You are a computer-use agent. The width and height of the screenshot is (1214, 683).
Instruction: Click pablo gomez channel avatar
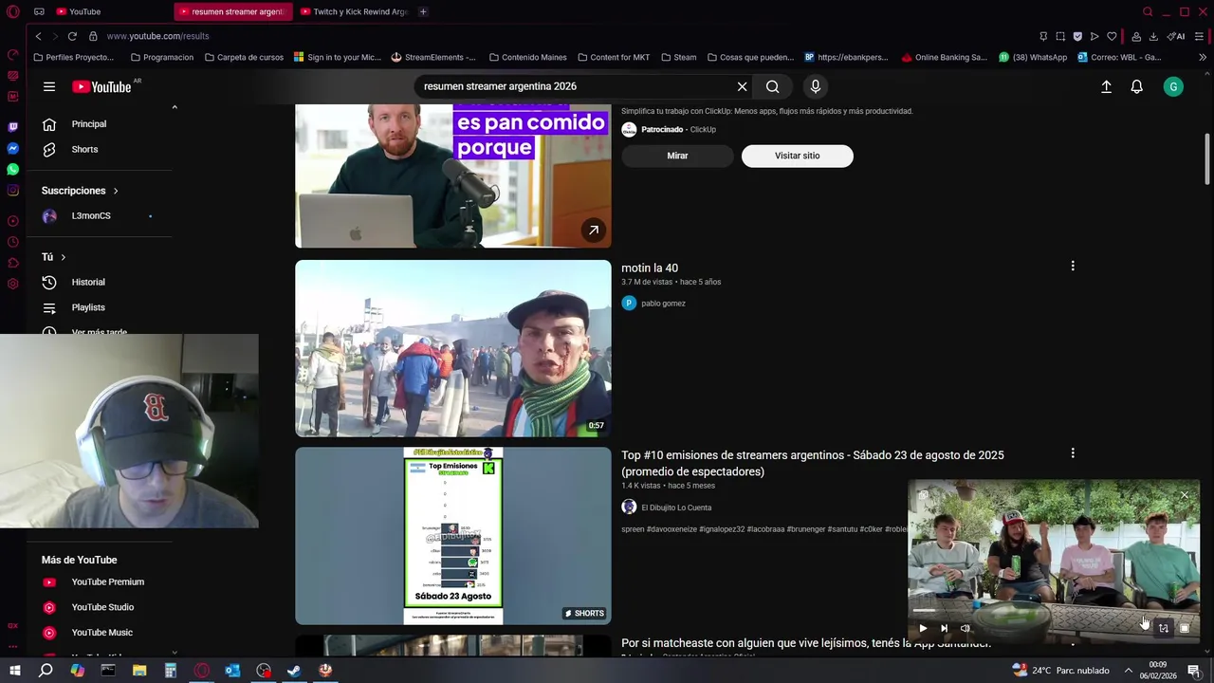coord(629,303)
